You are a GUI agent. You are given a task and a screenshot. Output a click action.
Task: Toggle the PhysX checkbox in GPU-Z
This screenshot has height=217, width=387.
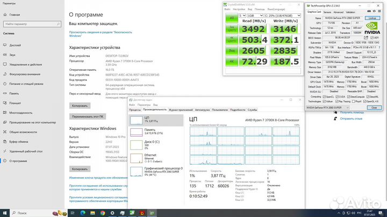coord(354,101)
